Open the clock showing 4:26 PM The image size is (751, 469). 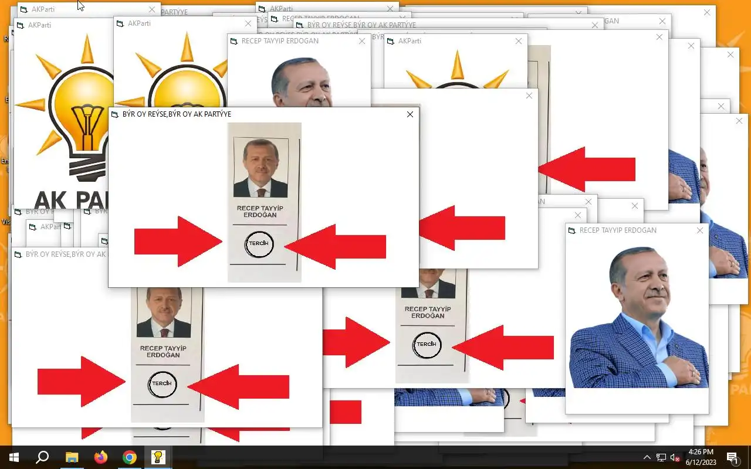(701, 457)
